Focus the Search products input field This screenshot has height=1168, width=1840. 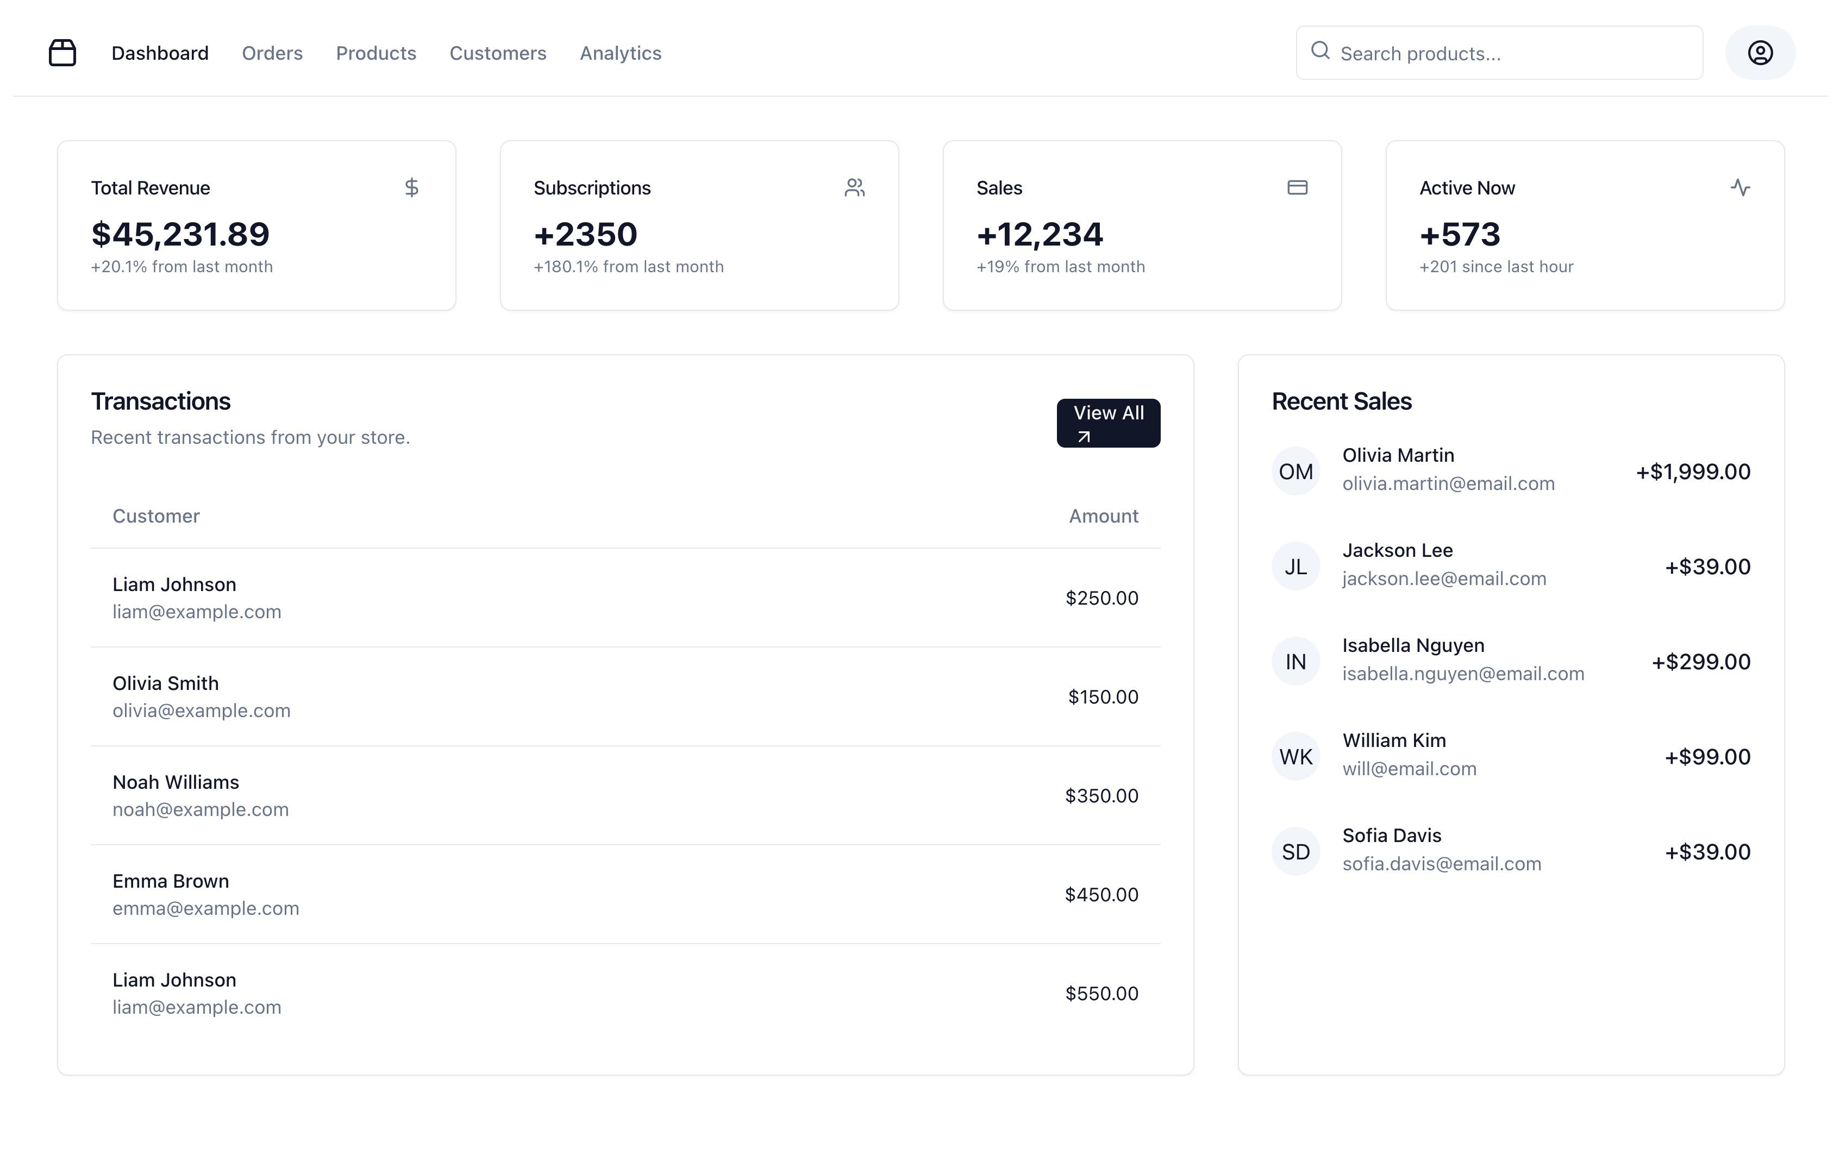1513,53
